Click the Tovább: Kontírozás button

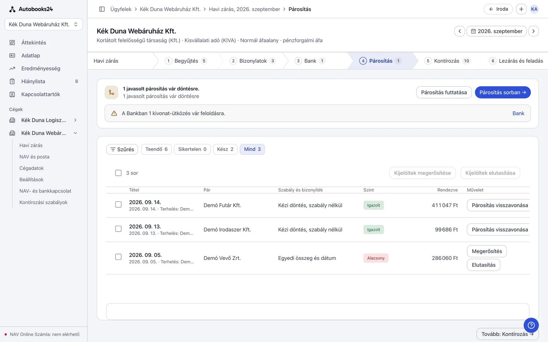point(508,334)
